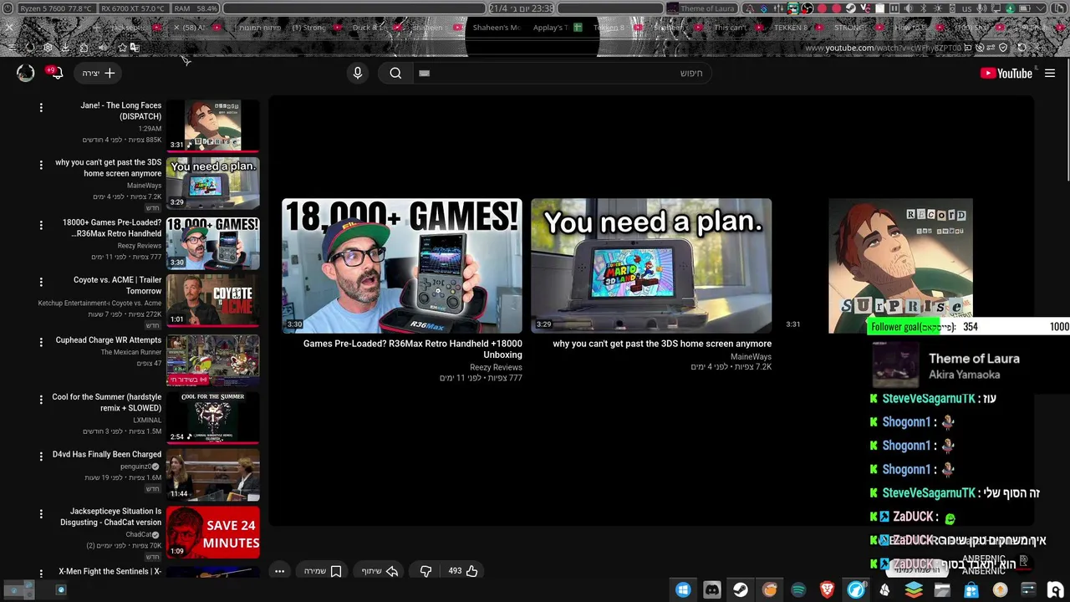Switch to the 'Jacksepticeye' browser tab
This screenshot has height=602, width=1070.
point(135,28)
